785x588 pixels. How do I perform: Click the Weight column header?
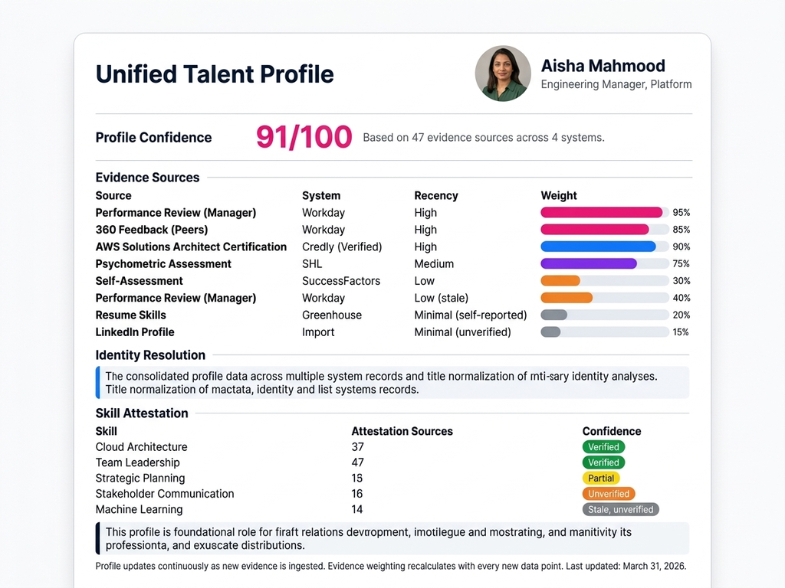tap(559, 195)
